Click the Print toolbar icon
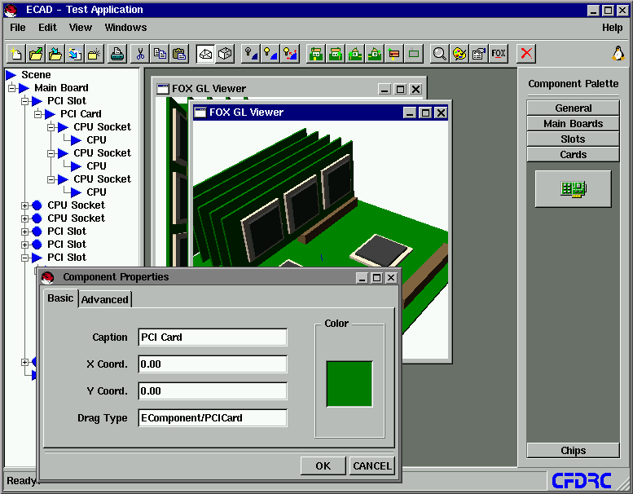The width and height of the screenshot is (633, 494). [x=117, y=54]
